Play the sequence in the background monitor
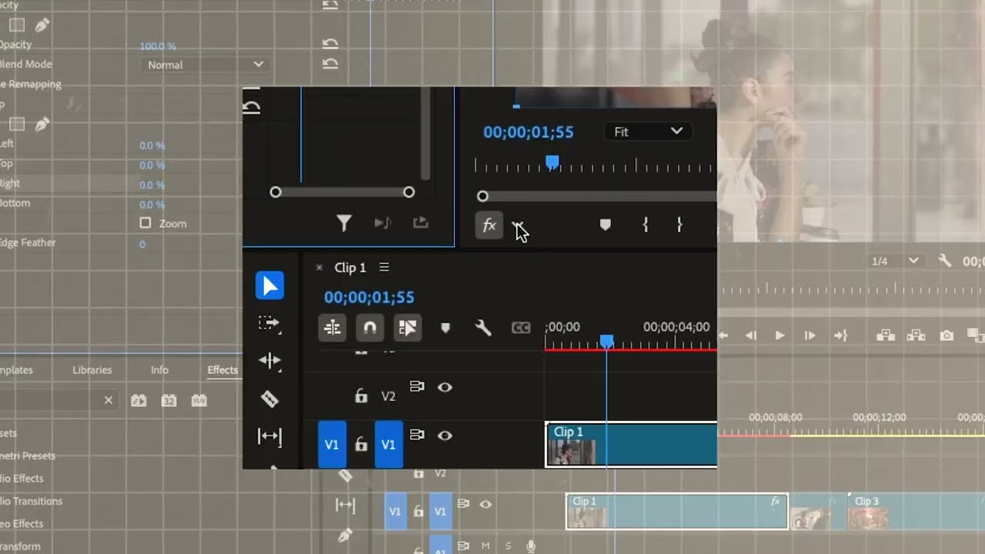Viewport: 985px width, 554px height. click(780, 335)
